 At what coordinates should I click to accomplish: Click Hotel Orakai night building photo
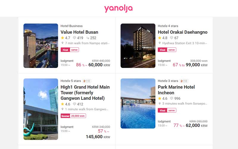[x=138, y=46]
